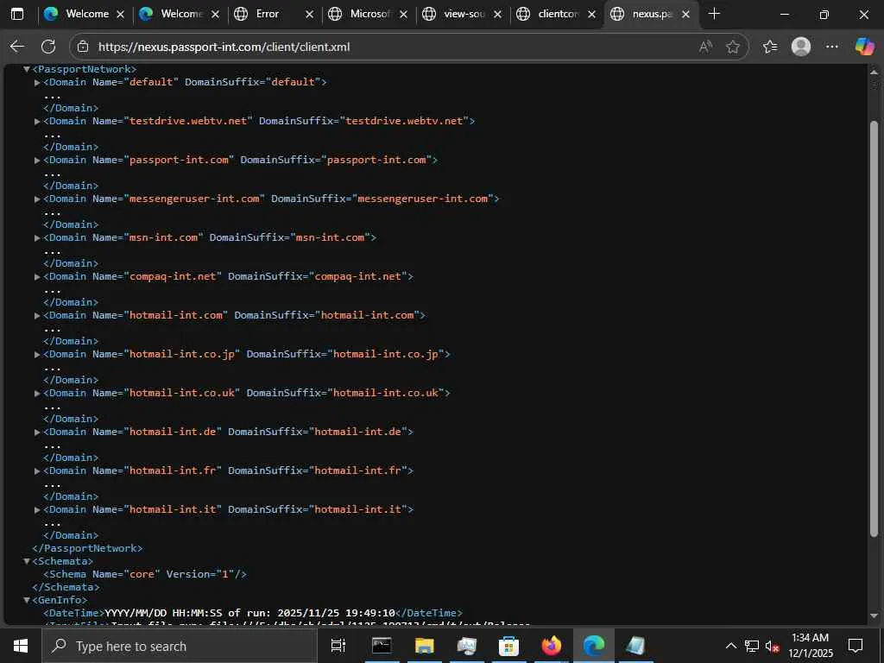Expand the passport-int.com Domain node
Viewport: 884px width, 663px height.
click(x=37, y=160)
